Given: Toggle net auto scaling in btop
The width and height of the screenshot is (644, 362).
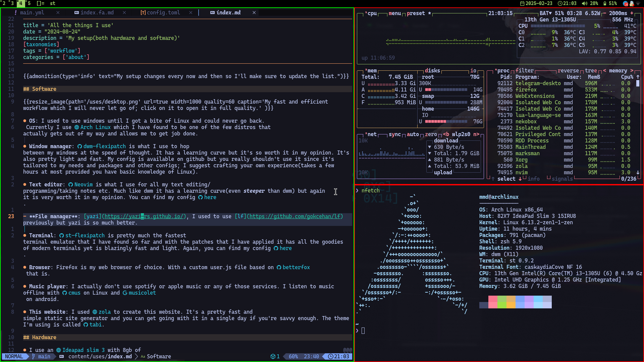Looking at the screenshot, I should click(413, 134).
